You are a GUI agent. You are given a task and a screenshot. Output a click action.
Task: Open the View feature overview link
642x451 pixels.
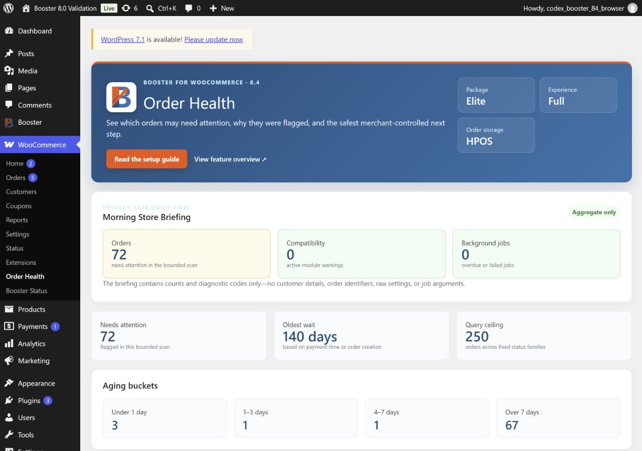pos(230,159)
